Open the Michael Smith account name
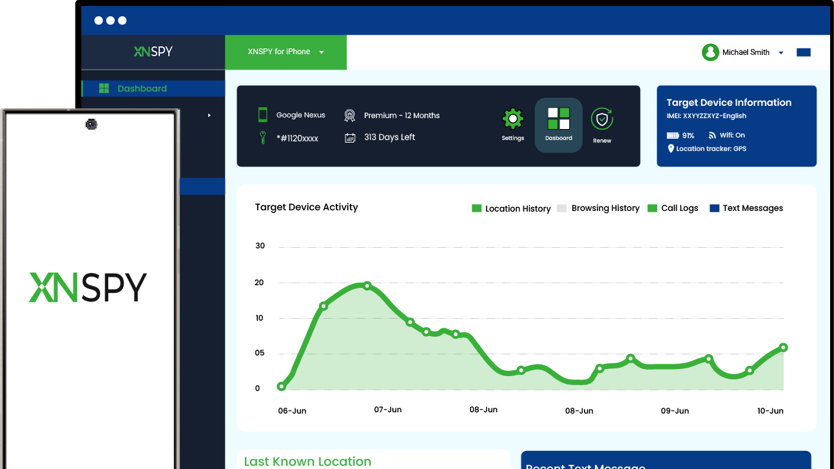Image resolution: width=834 pixels, height=469 pixels. (x=746, y=52)
